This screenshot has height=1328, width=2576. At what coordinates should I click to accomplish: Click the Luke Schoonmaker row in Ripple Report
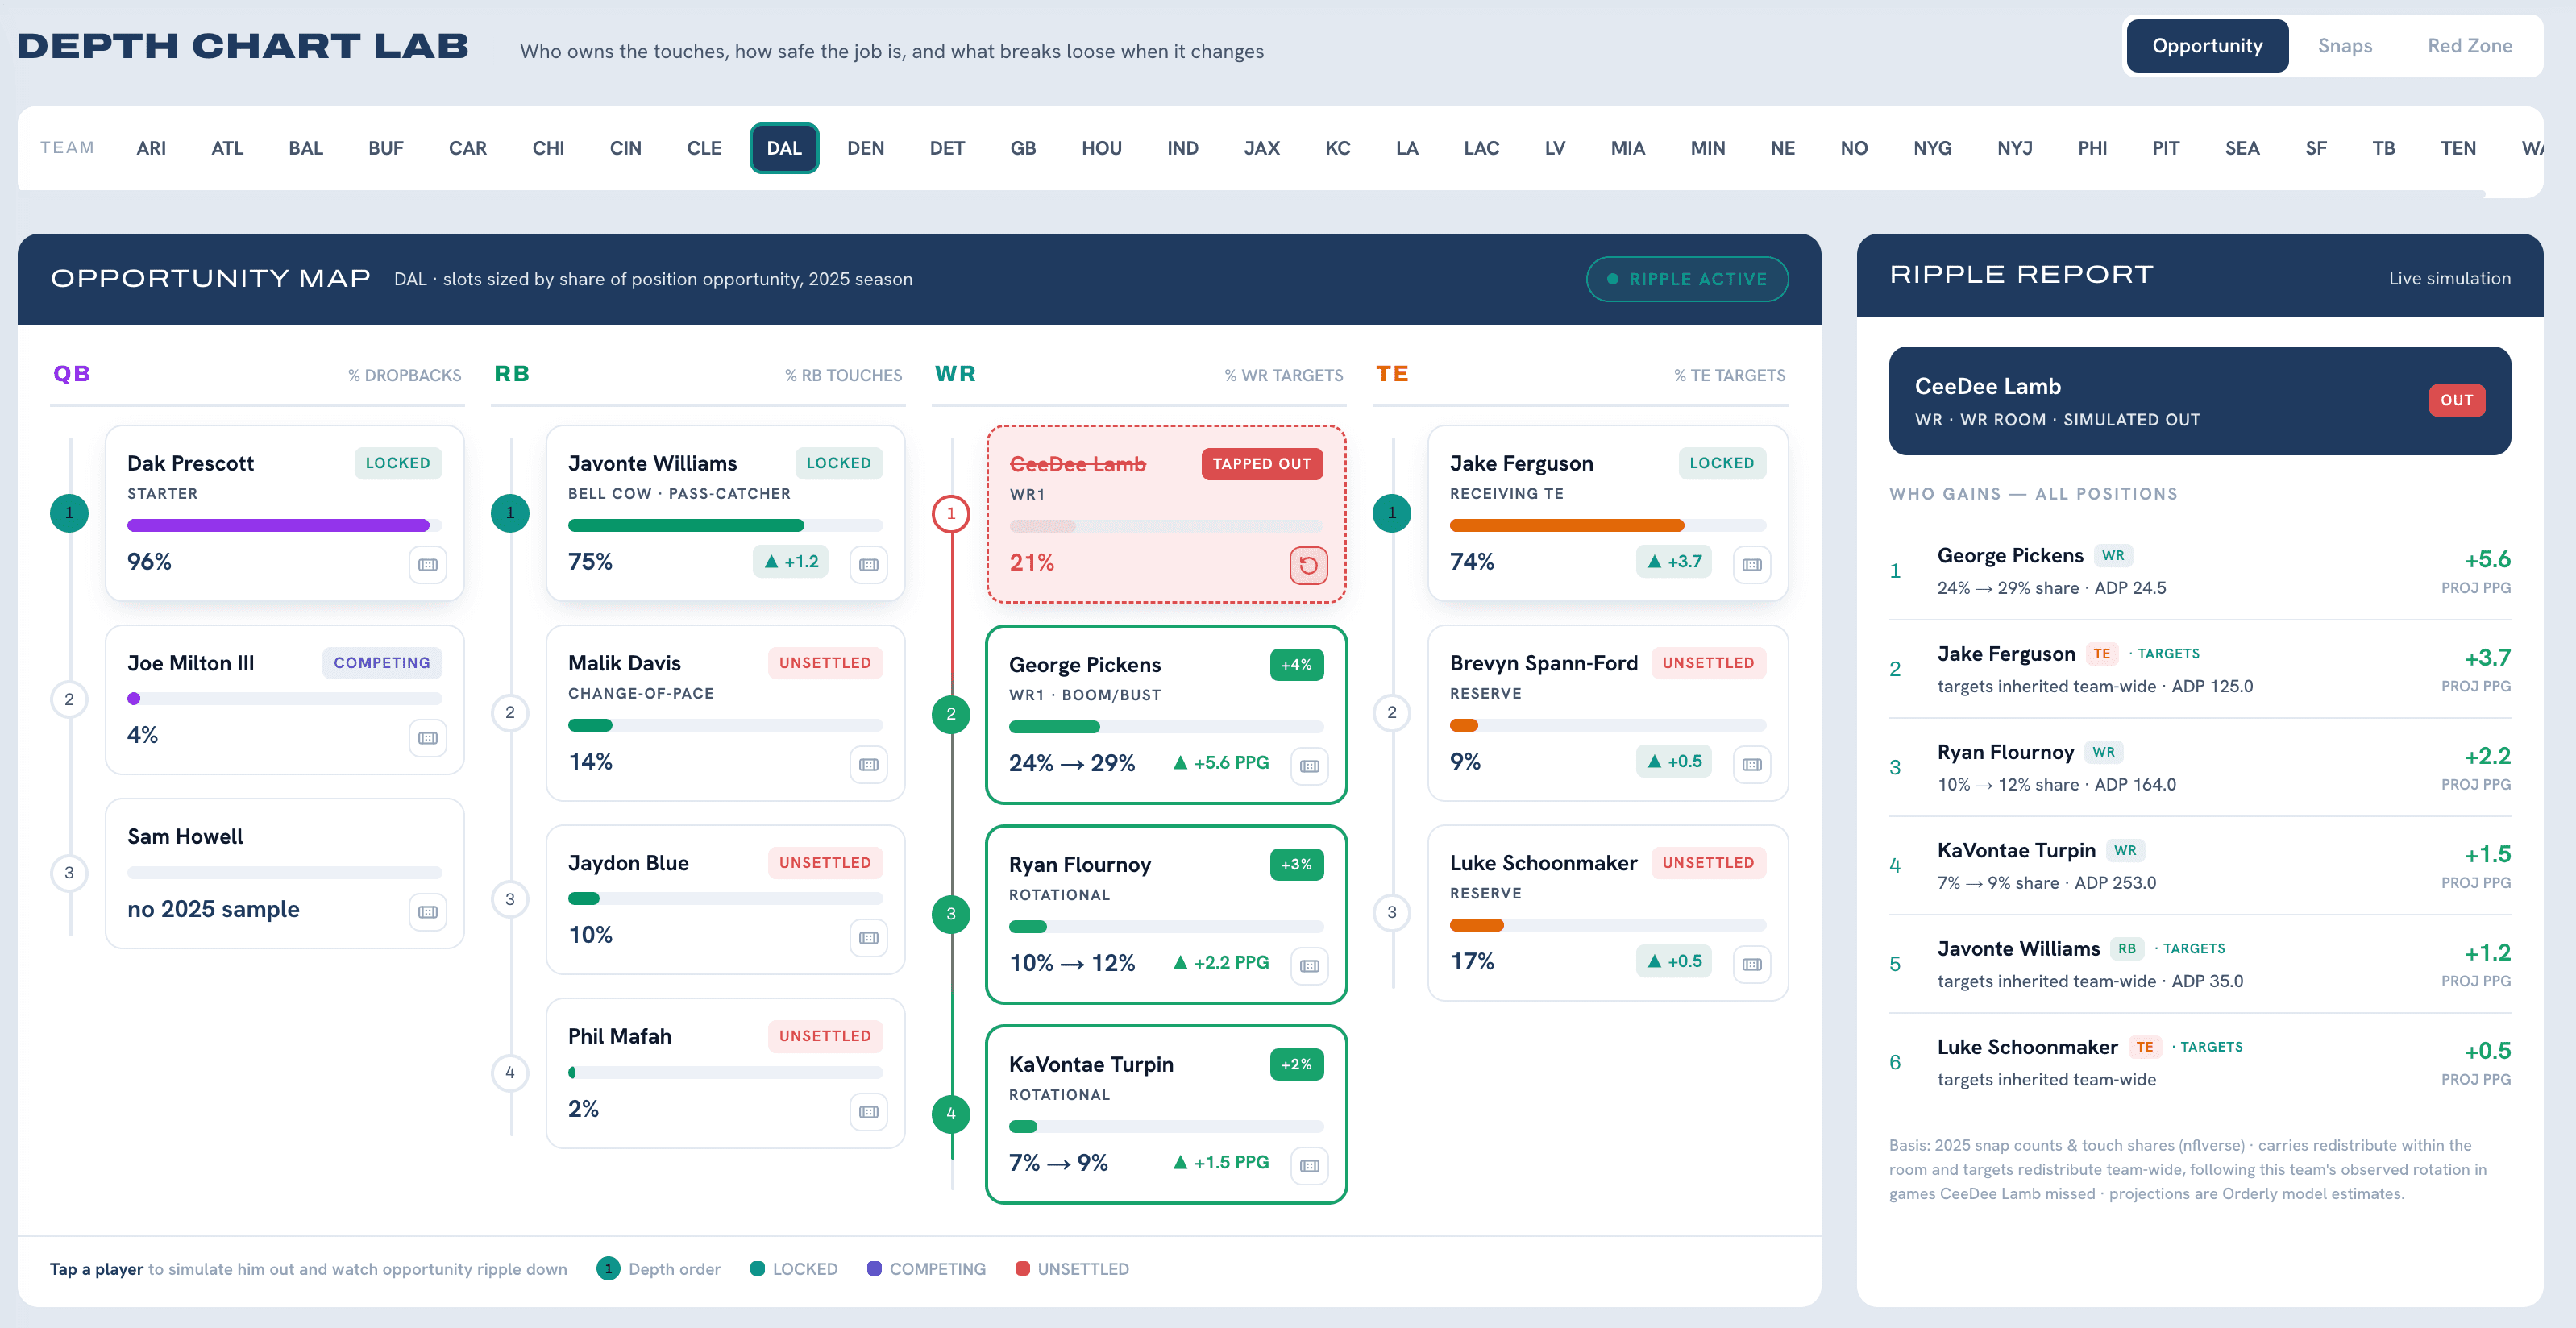coord(2200,1062)
